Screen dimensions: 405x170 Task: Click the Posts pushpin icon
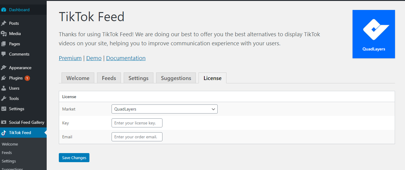click(x=4, y=23)
